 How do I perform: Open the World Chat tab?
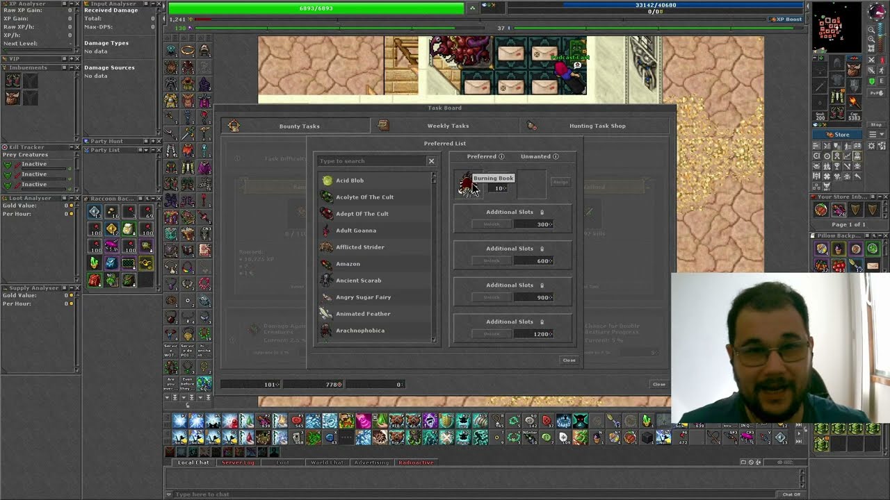pyautogui.click(x=327, y=462)
